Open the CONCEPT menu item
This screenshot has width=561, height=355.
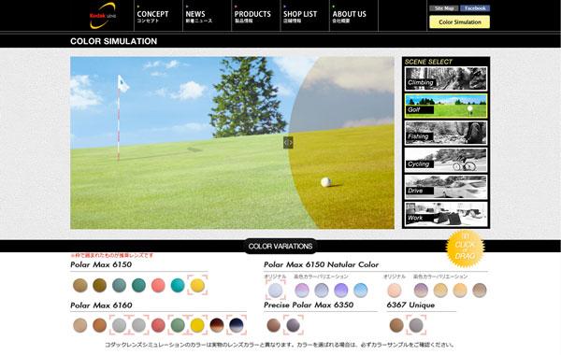152,16
